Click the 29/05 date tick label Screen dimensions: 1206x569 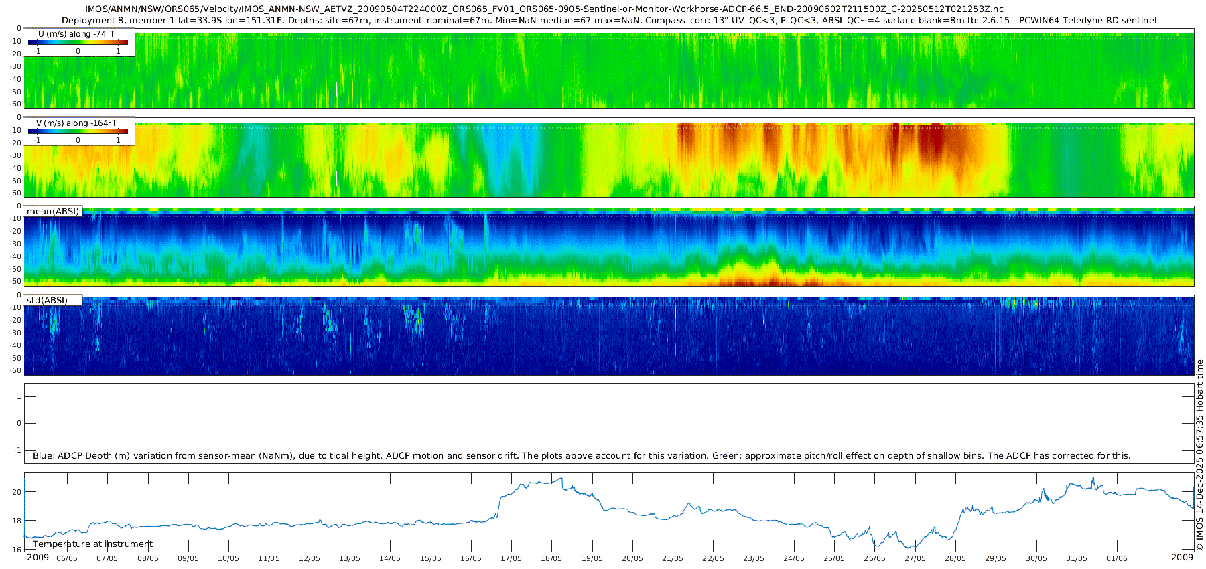tap(996, 558)
